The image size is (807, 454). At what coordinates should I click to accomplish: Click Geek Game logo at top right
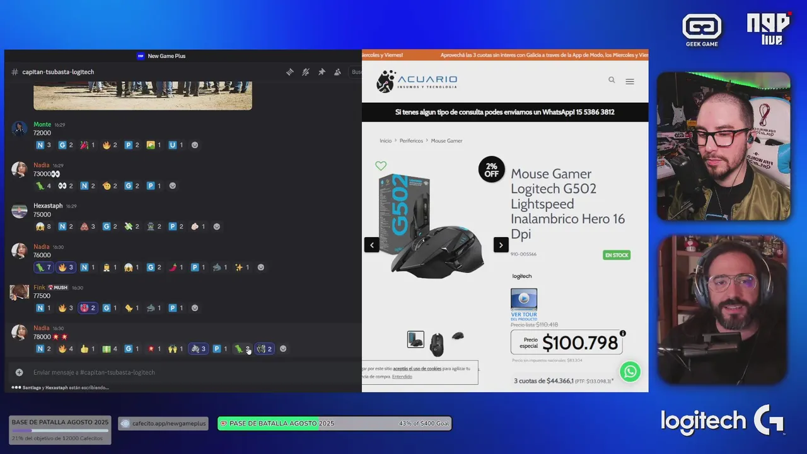click(x=702, y=30)
